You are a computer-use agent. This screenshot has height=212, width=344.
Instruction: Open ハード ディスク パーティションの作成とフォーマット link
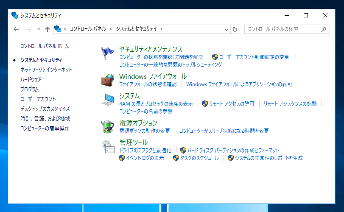click(233, 151)
